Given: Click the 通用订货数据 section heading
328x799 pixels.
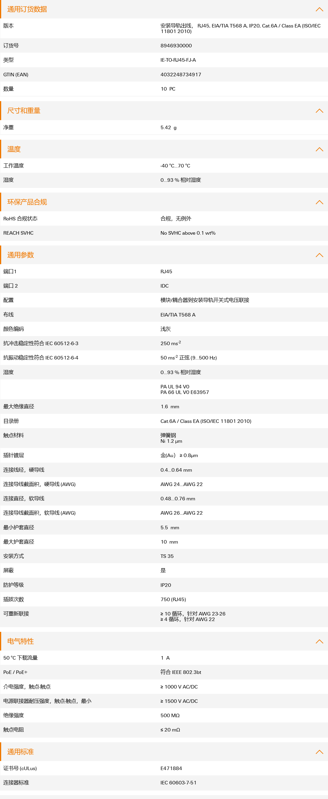Looking at the screenshot, I should point(27,9).
